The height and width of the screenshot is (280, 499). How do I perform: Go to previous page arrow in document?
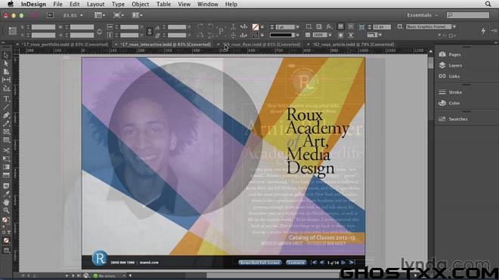[x=322, y=263]
